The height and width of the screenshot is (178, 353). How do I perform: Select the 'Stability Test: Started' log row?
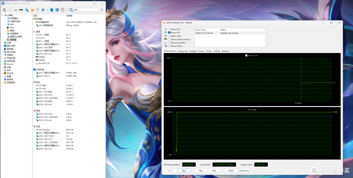pyautogui.click(x=230, y=33)
